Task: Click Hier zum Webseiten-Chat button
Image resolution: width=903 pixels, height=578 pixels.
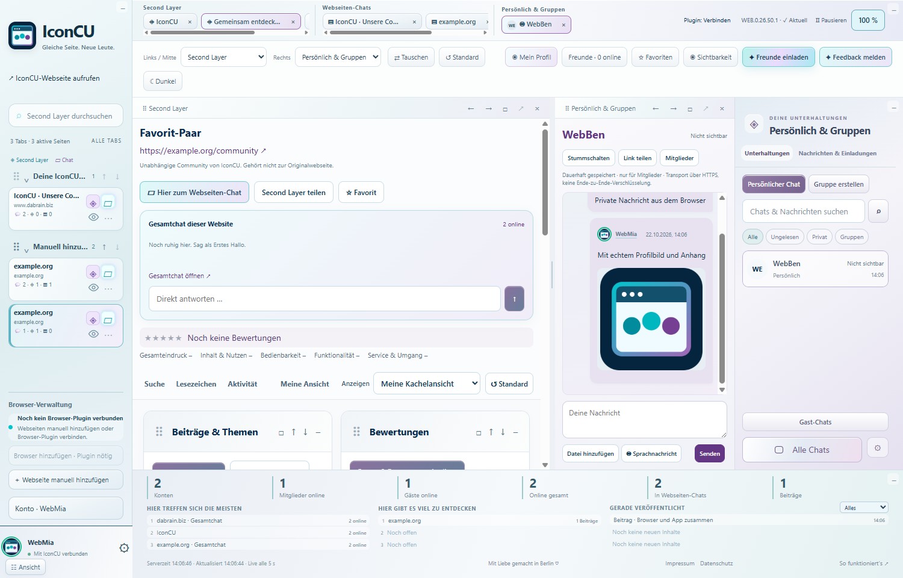Action: 194,193
